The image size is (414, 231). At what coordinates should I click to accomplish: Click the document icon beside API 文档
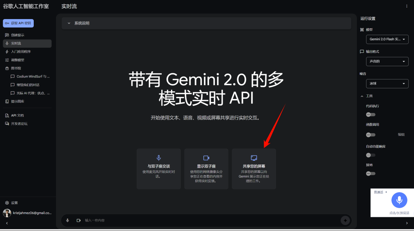click(x=7, y=115)
